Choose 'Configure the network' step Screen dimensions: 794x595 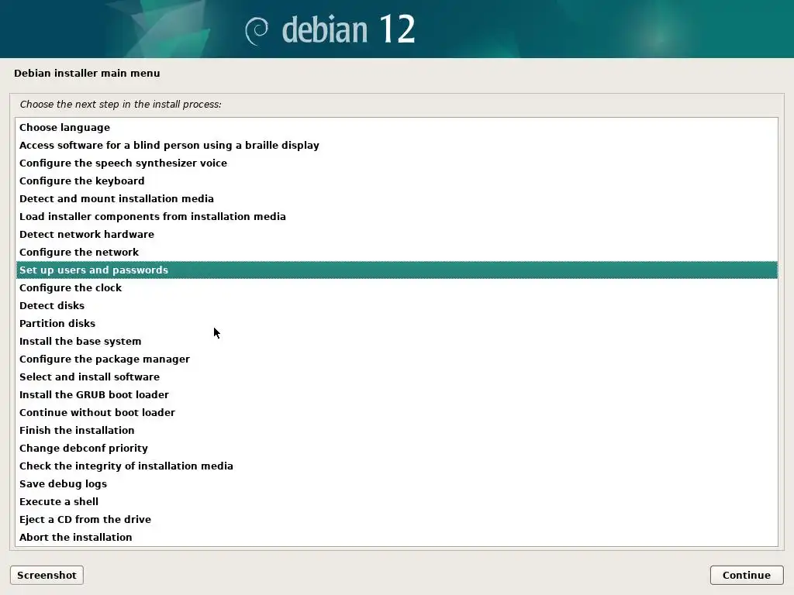pyautogui.click(x=396, y=252)
